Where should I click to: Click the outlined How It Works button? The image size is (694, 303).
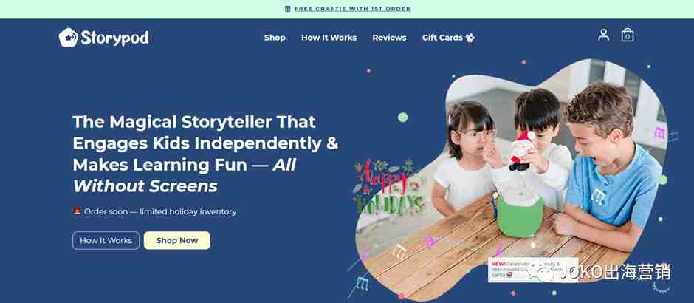click(x=106, y=240)
